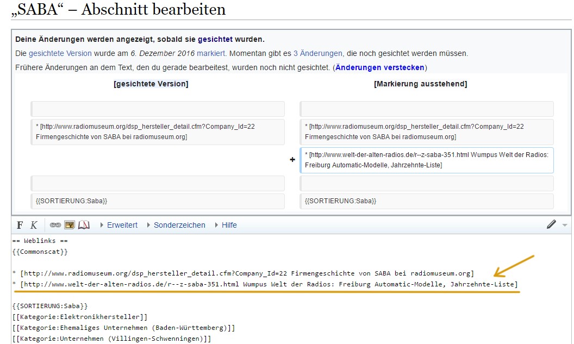Click the Kategorie:Elektronikhersteller line in the editor
The width and height of the screenshot is (574, 344).
point(79,317)
